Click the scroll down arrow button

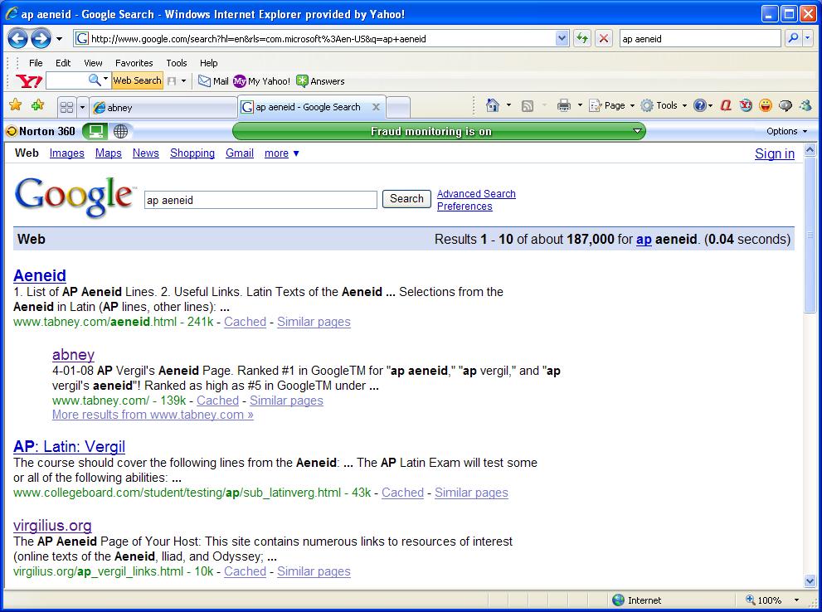810,580
